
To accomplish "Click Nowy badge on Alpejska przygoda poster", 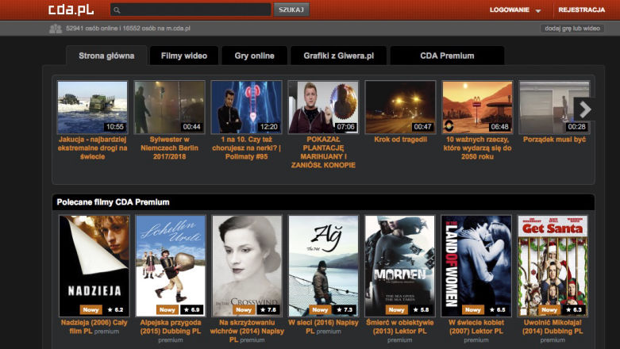I will coord(168,310).
